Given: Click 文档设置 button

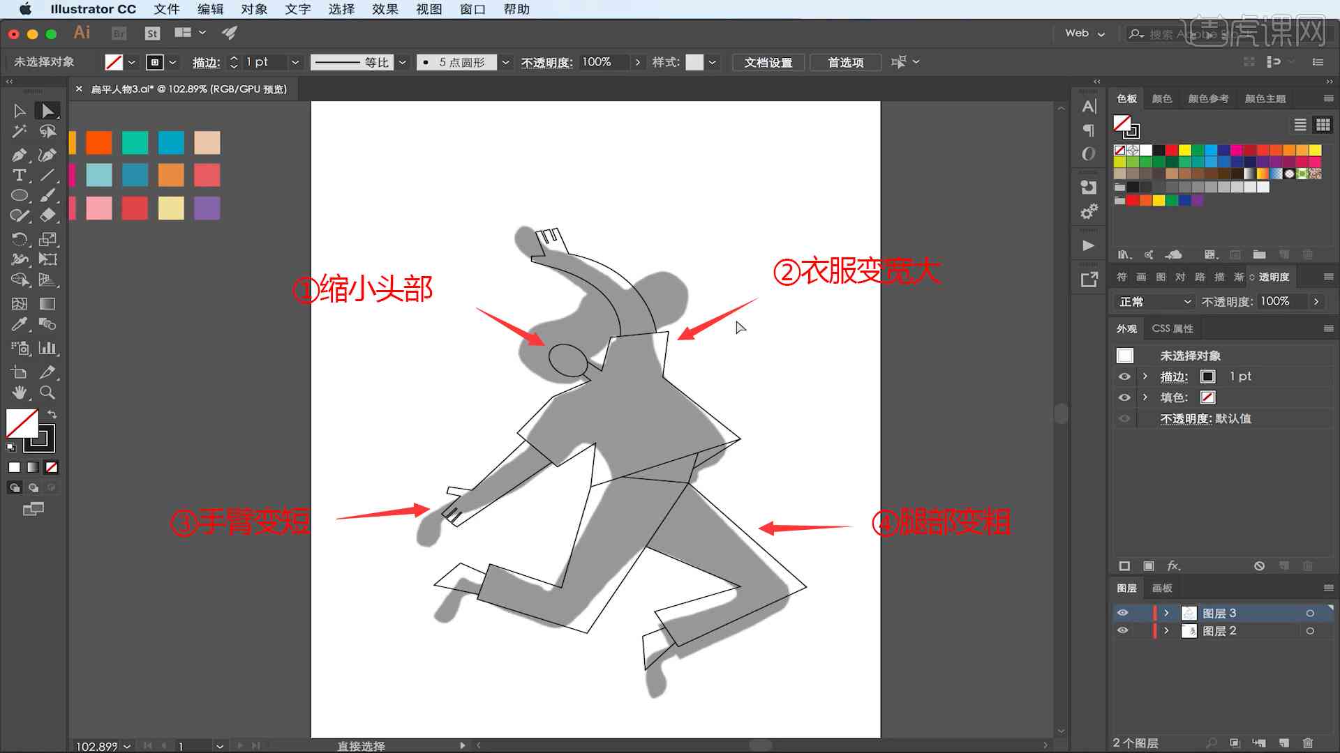Looking at the screenshot, I should tap(768, 61).
